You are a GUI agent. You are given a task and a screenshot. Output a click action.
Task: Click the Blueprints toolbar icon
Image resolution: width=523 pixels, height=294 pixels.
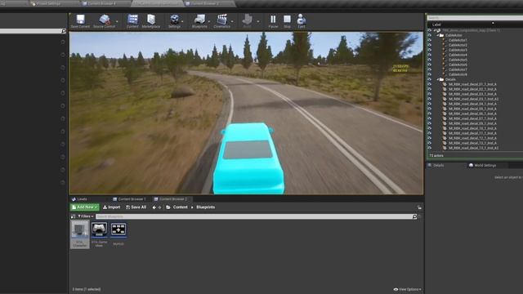tap(199, 20)
